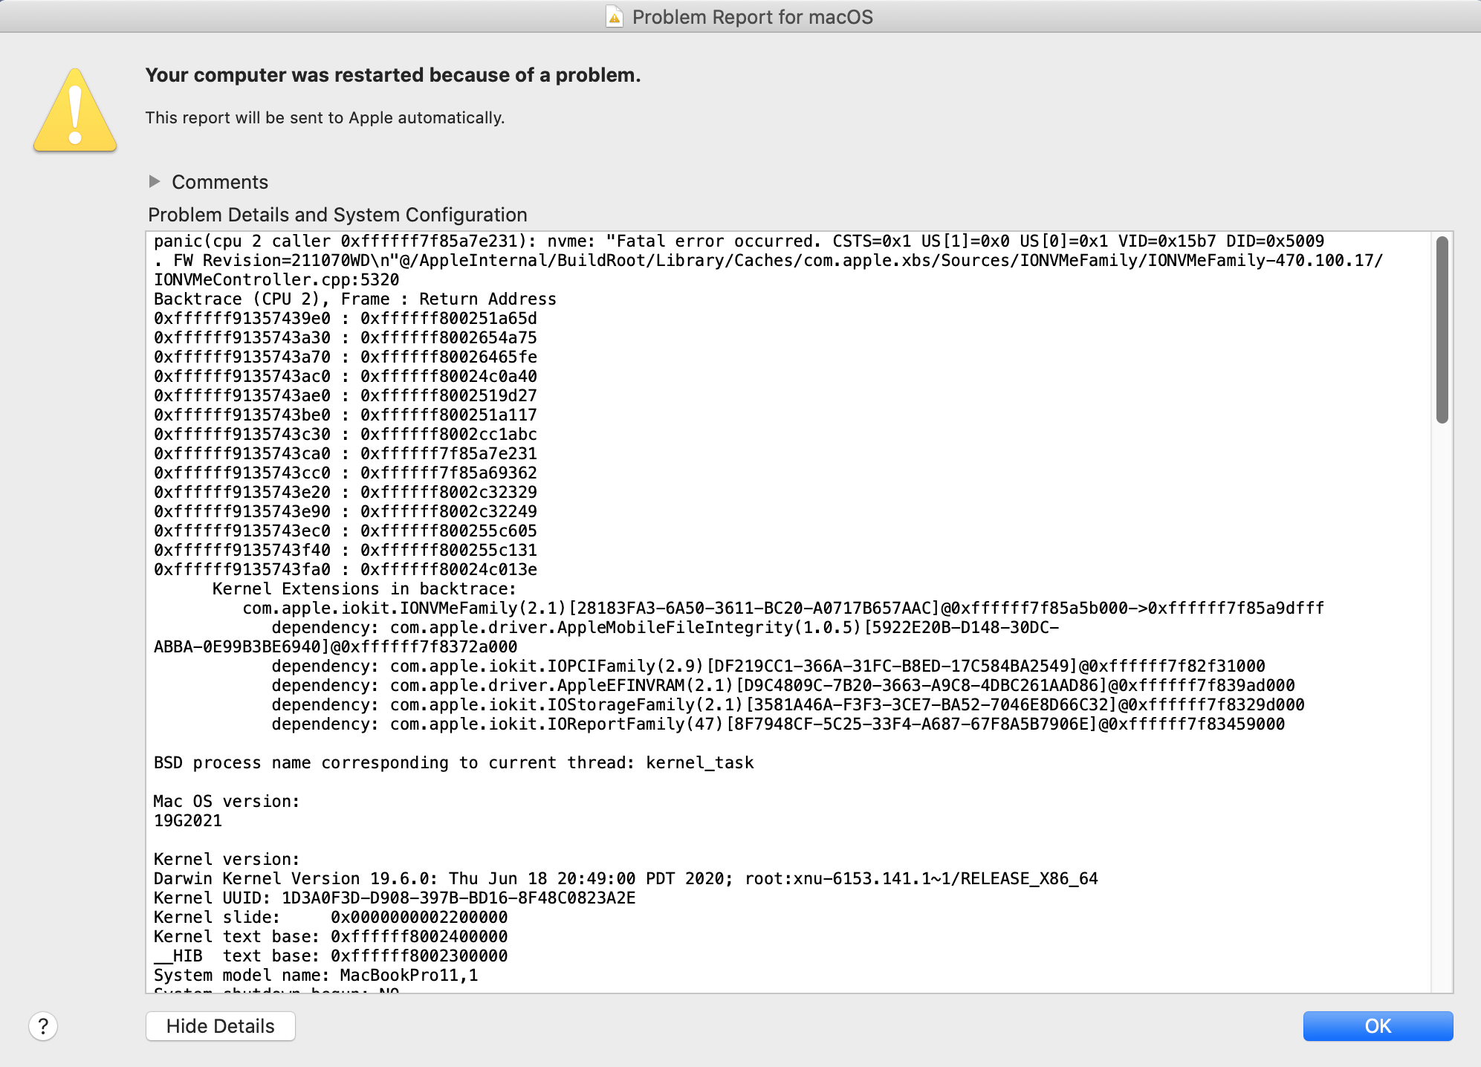The height and width of the screenshot is (1067, 1481).
Task: Open help with question mark button
Action: click(x=43, y=1026)
